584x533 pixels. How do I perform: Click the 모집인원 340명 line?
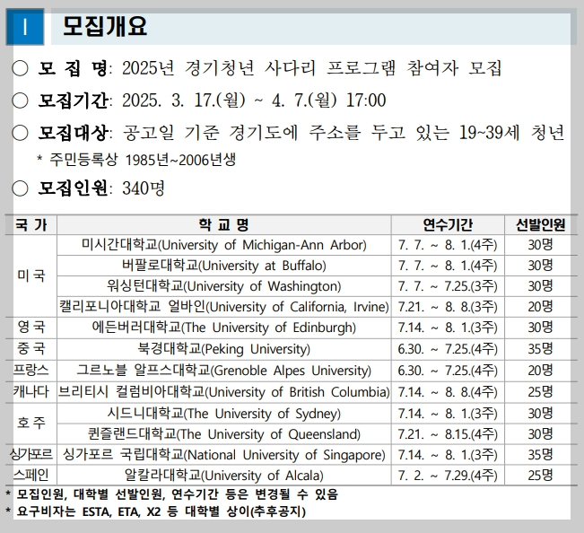tap(88, 188)
